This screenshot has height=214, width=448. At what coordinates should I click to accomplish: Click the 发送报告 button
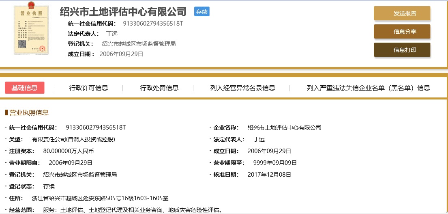[x=402, y=13]
